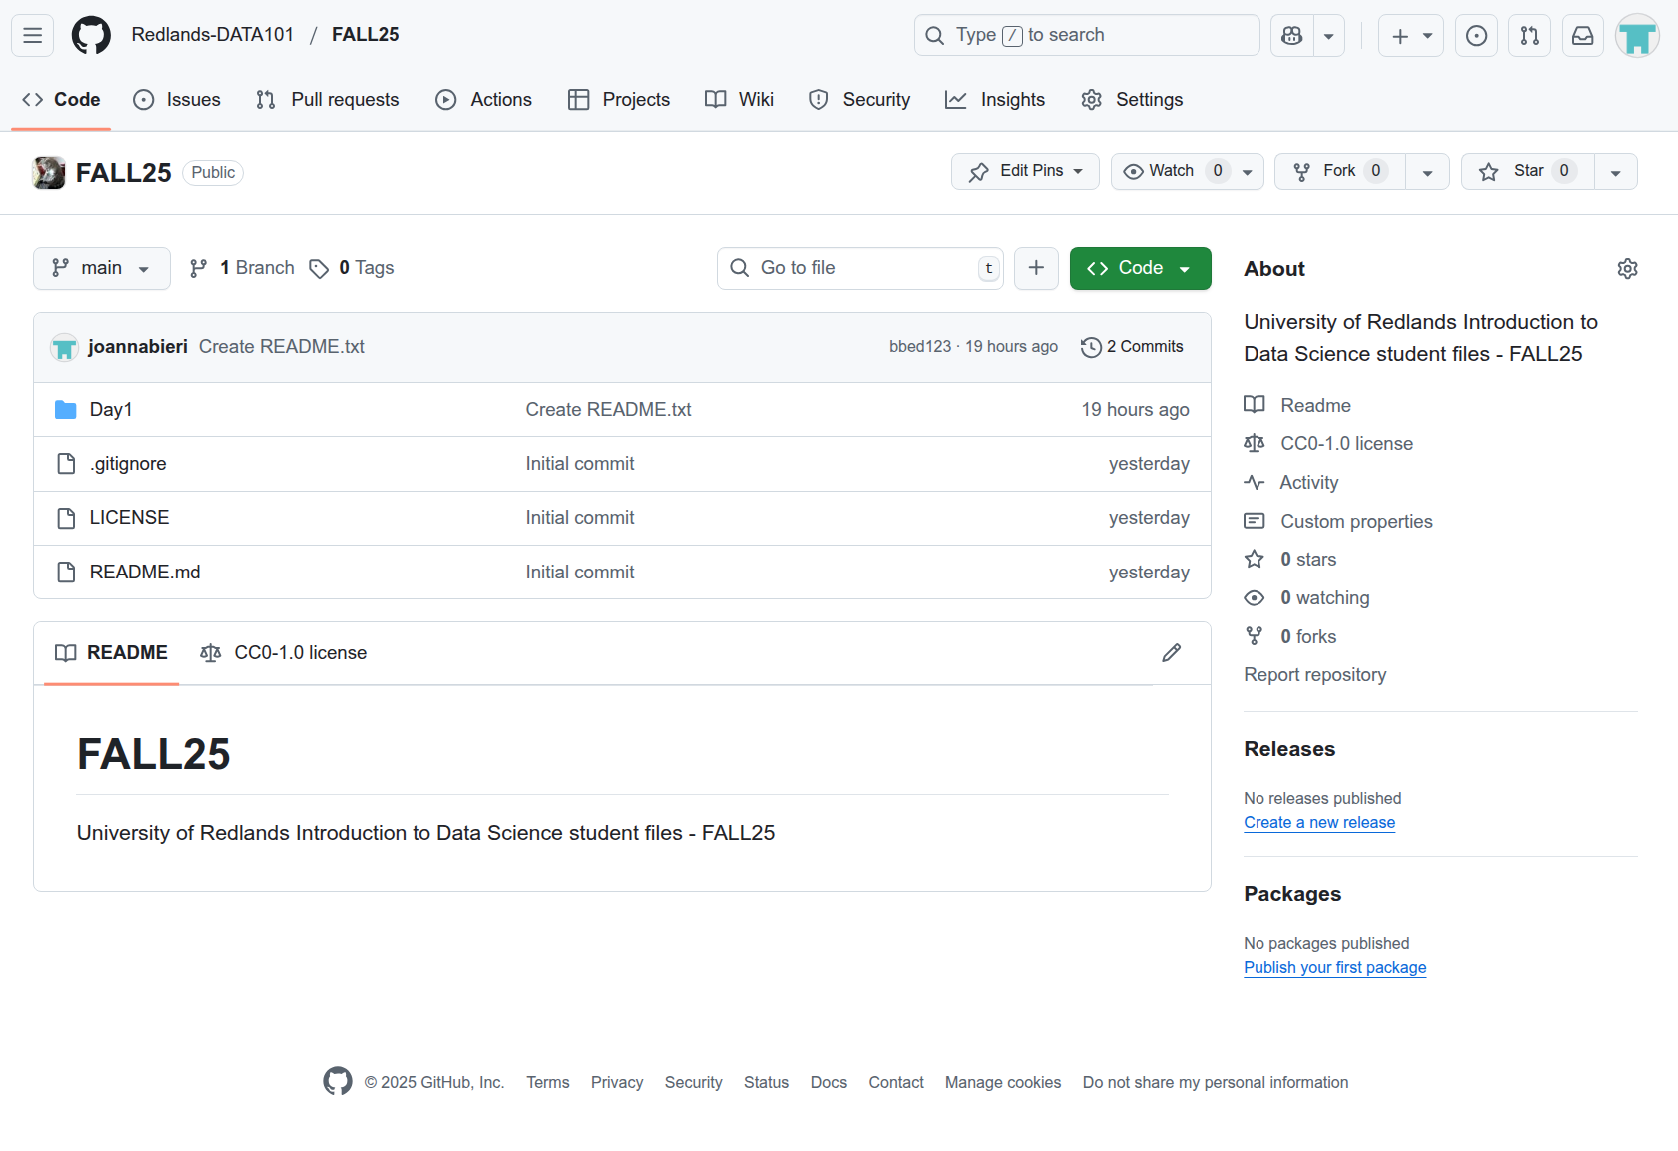
Task: Expand the Edit Pins dropdown
Action: (x=1025, y=171)
